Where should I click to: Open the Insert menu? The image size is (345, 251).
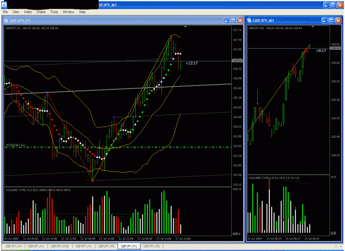tap(28, 12)
